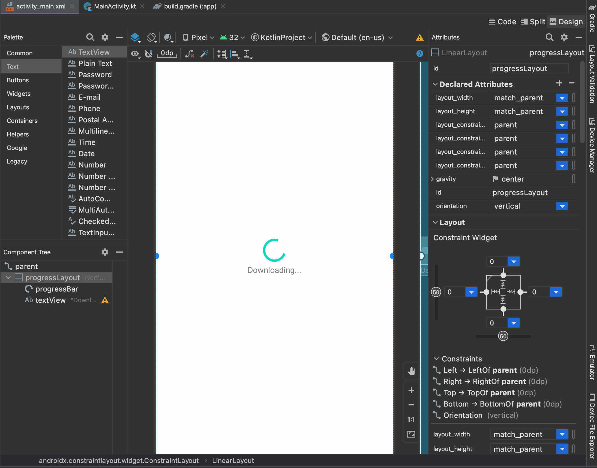Image resolution: width=597 pixels, height=468 pixels.
Task: Switch to Split view mode
Action: (533, 22)
